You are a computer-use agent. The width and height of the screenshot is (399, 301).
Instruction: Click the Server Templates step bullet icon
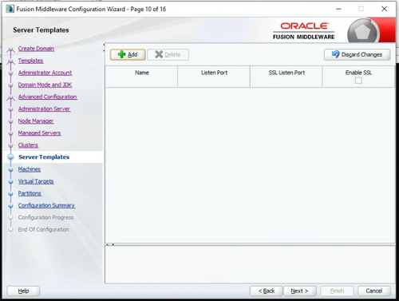[10, 157]
